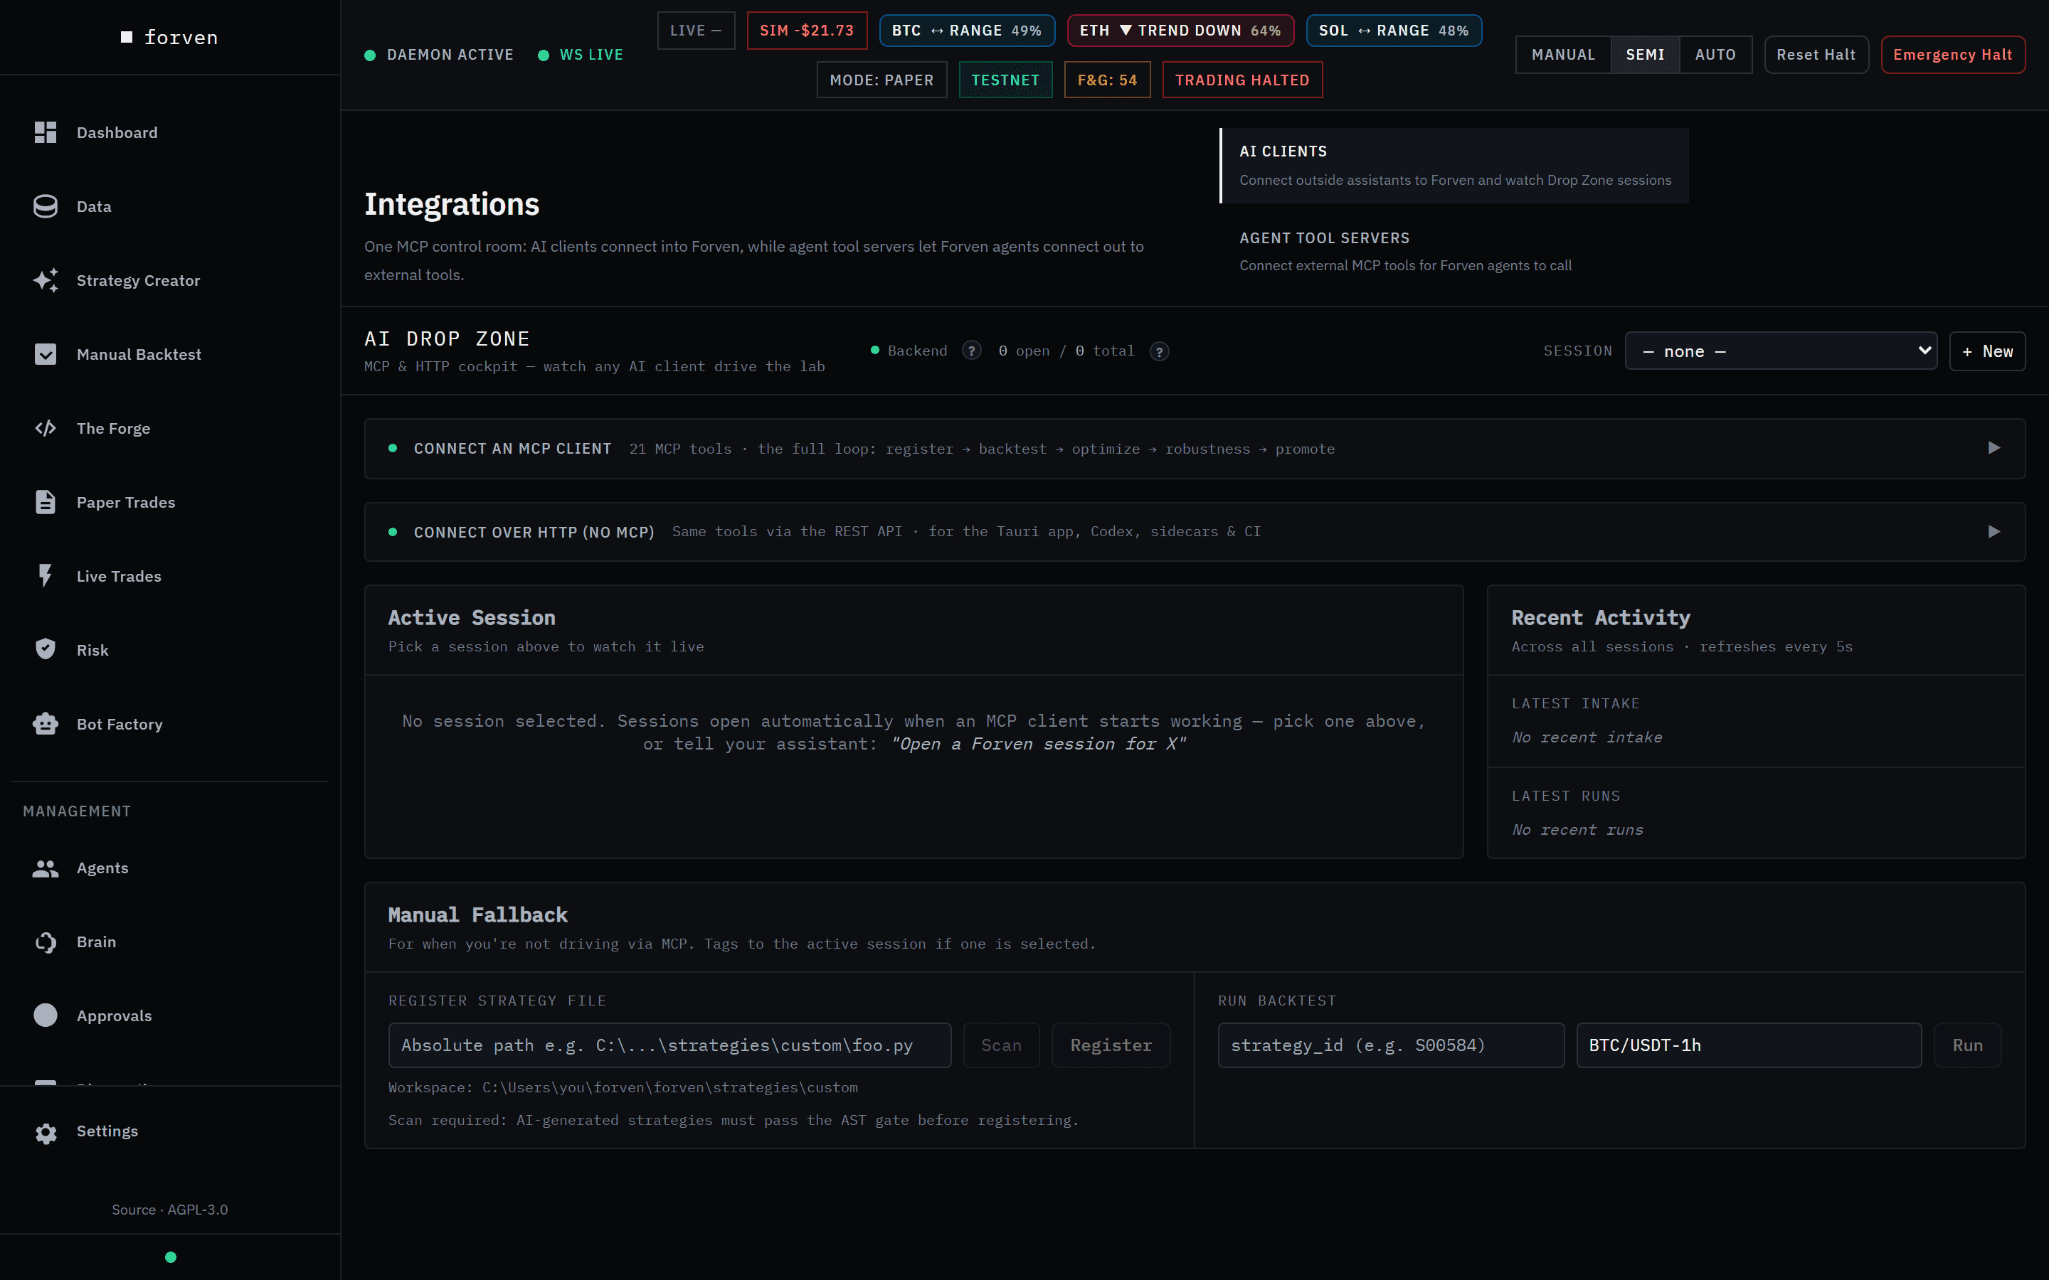
Task: Open The Forge code icon
Action: click(x=45, y=428)
